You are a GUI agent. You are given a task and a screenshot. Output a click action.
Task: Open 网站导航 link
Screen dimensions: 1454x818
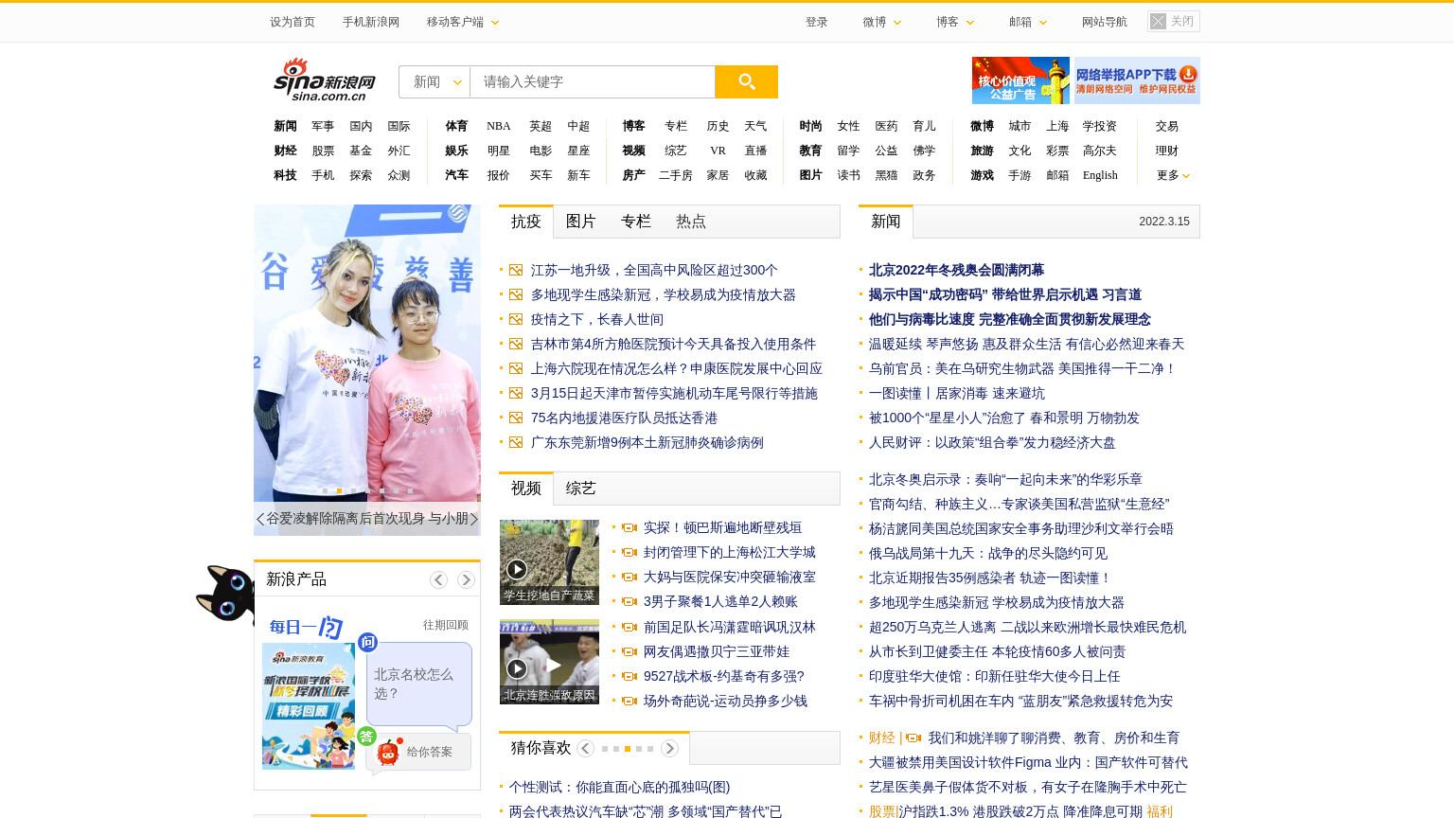pos(1105,22)
